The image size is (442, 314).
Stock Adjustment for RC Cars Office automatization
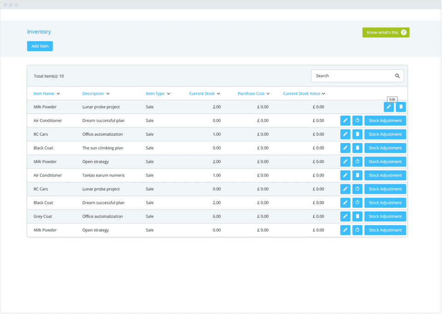(x=385, y=134)
